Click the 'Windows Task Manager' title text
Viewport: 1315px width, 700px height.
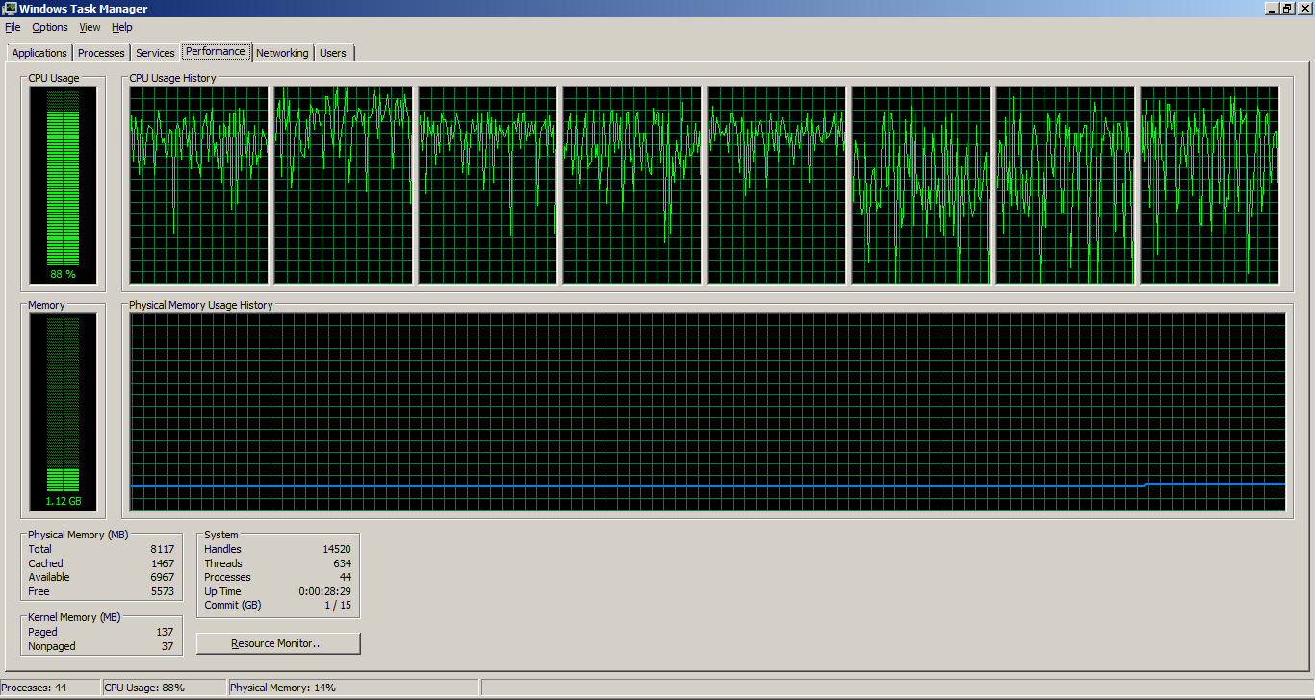84,9
